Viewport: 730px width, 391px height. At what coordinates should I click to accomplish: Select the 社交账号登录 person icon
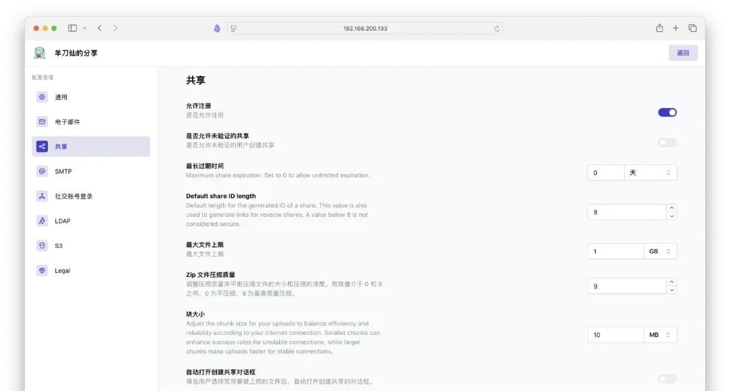(42, 196)
